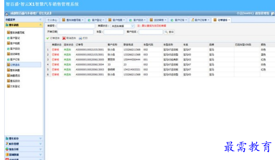Image resolution: width=275 pixels, height=160 pixels.
Task: Close the 订单选车 tab
Action: coord(229,20)
